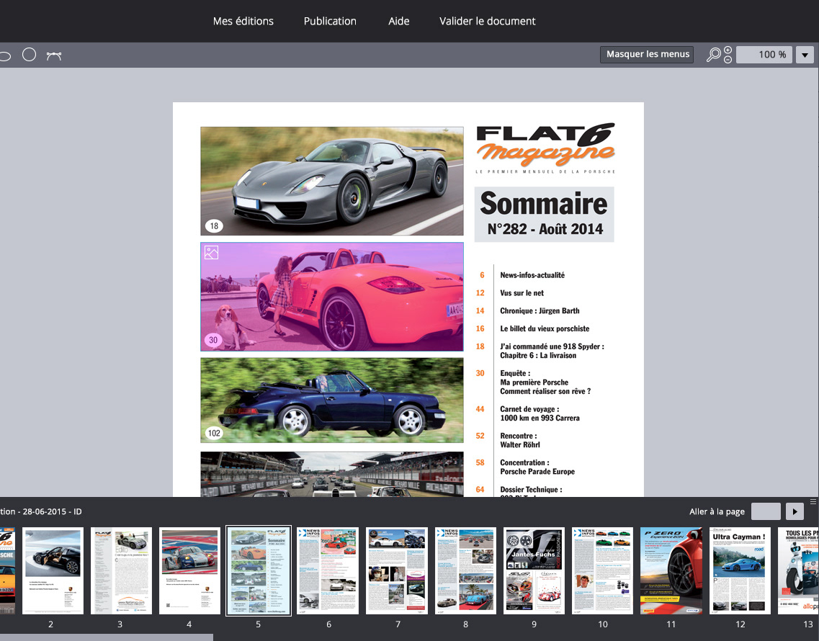This screenshot has width=819, height=641.
Task: Open the Publication menu
Action: (x=330, y=21)
